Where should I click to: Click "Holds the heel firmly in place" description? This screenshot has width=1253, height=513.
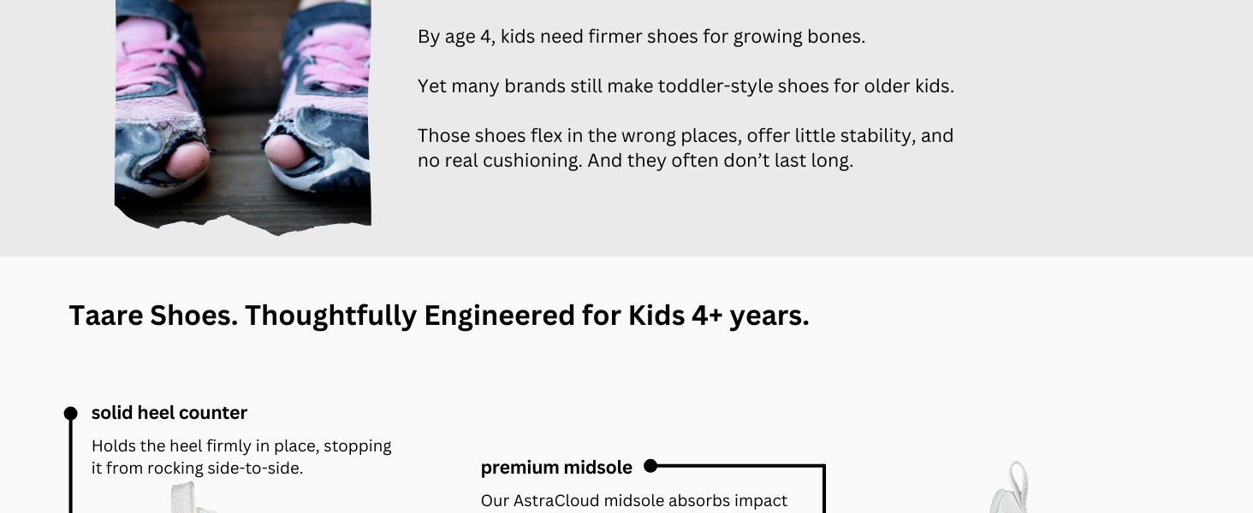pos(241,446)
